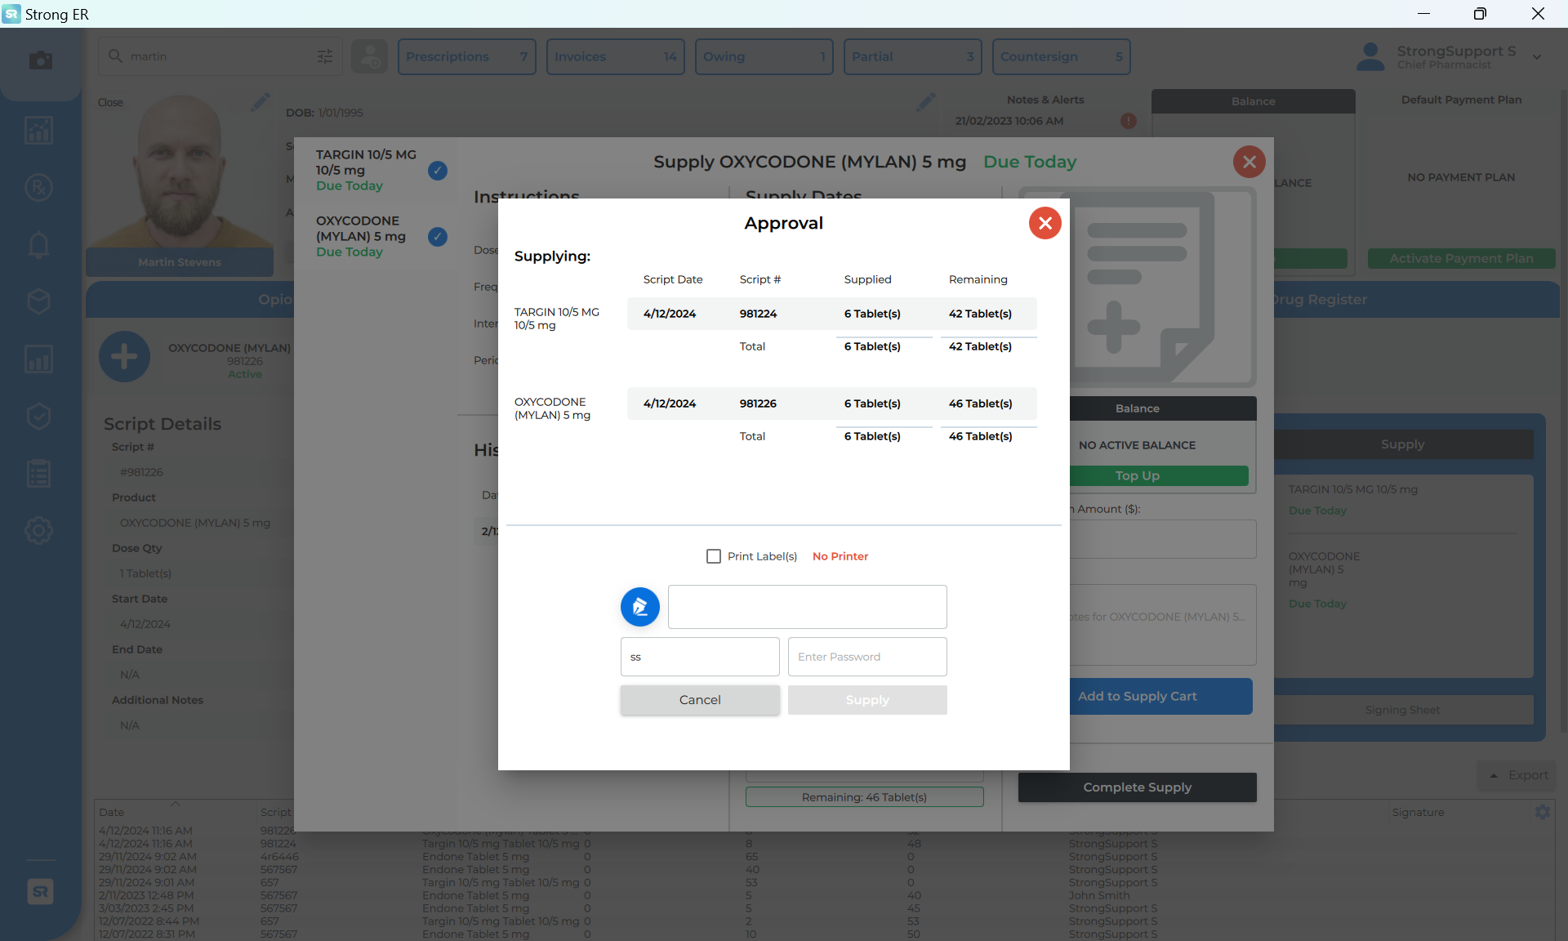Open the Invoices tab with count 14
The height and width of the screenshot is (941, 1568).
[x=616, y=56]
